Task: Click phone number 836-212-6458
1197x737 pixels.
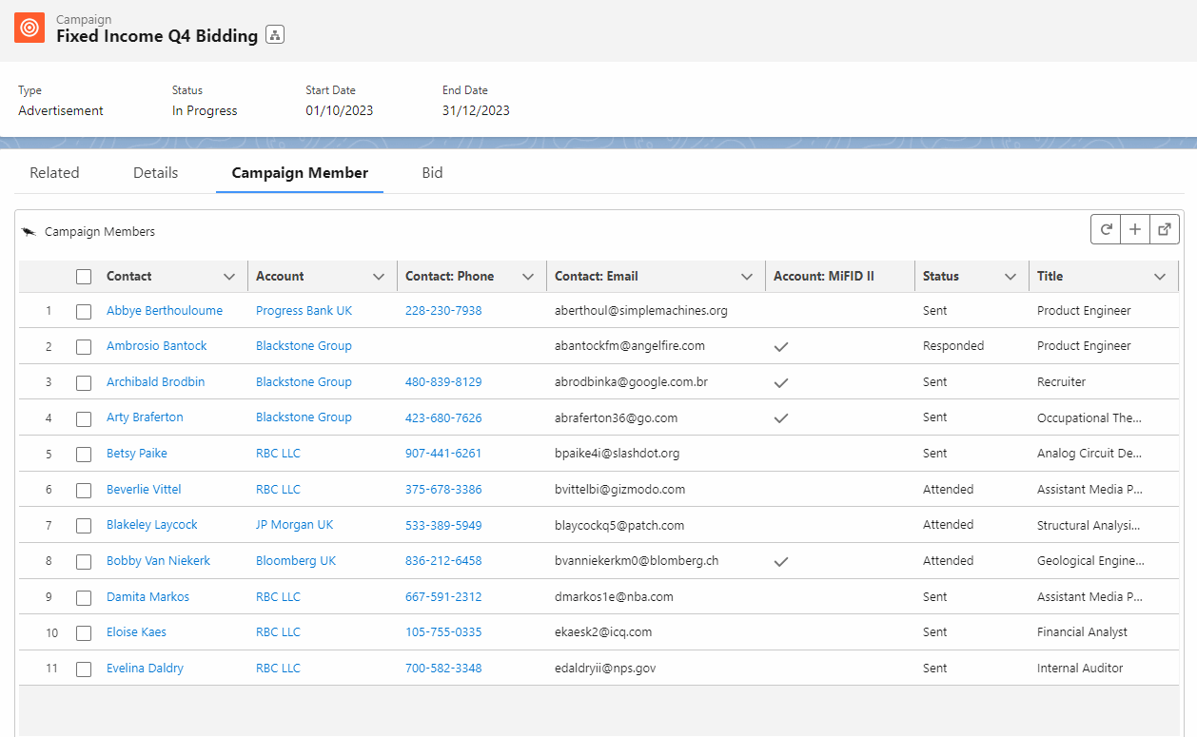Action: pos(443,560)
